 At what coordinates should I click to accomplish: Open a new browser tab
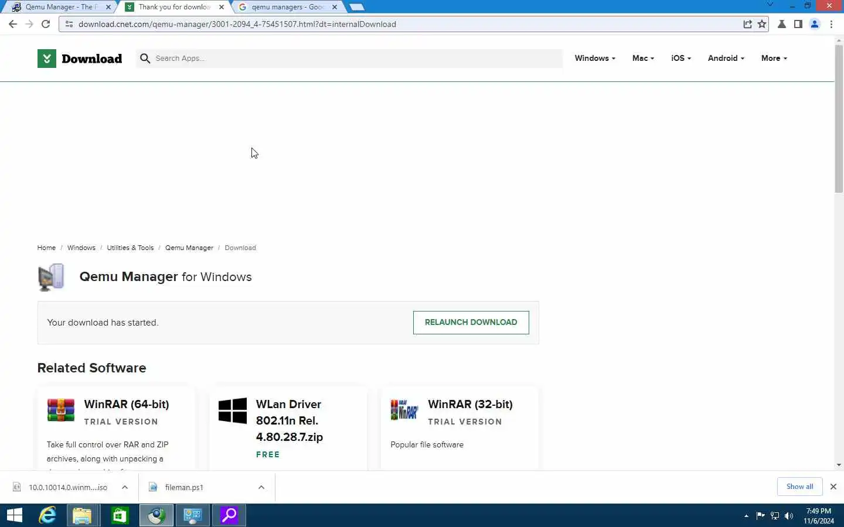pos(356,7)
